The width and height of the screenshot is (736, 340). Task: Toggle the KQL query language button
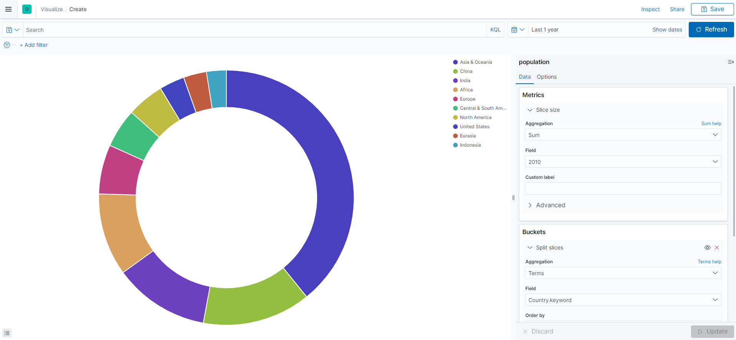[495, 30]
